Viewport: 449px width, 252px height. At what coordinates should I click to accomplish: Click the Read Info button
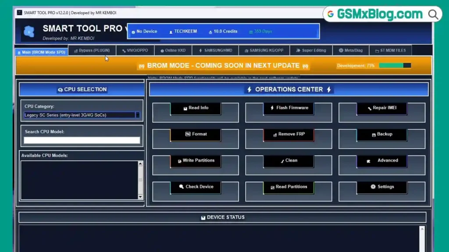pyautogui.click(x=196, y=108)
